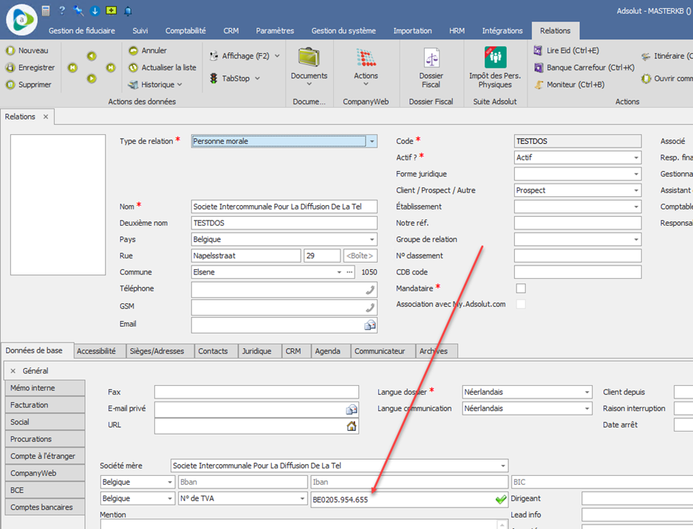Toggle Association avec My.Adsolut.com checkbox
693x529 pixels.
[x=521, y=304]
